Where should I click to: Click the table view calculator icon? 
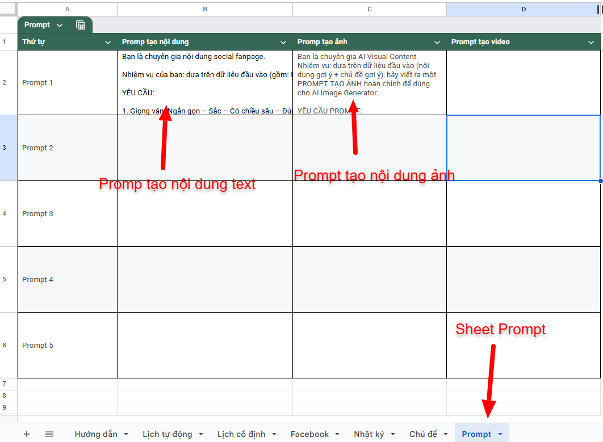point(81,25)
